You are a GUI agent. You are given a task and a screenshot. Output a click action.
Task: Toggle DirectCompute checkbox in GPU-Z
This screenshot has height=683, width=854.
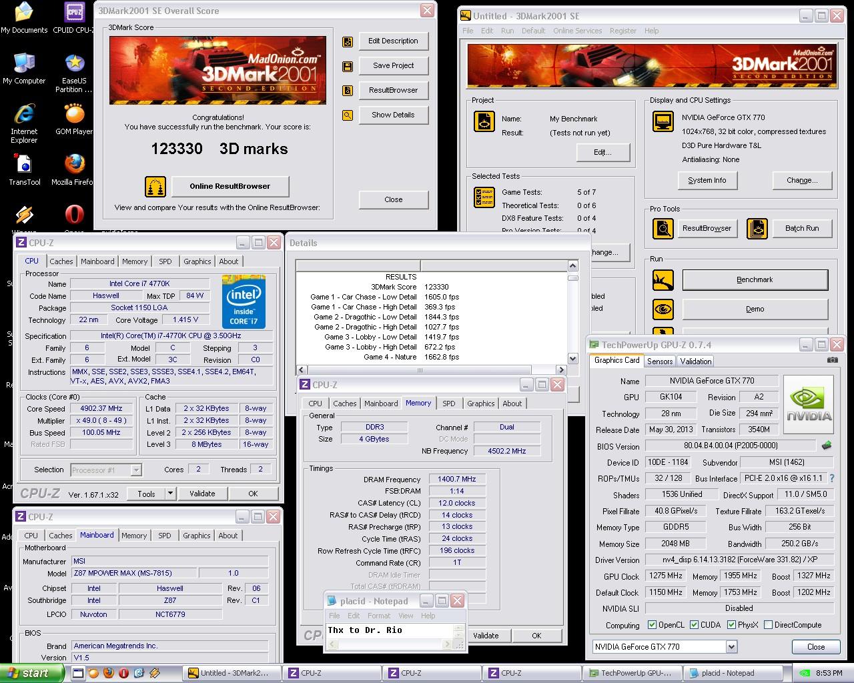769,625
